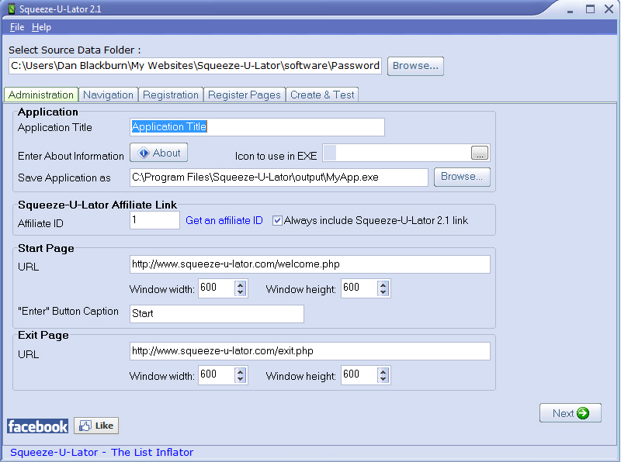The image size is (621, 462).
Task: Open the File menu
Action: click(x=17, y=27)
